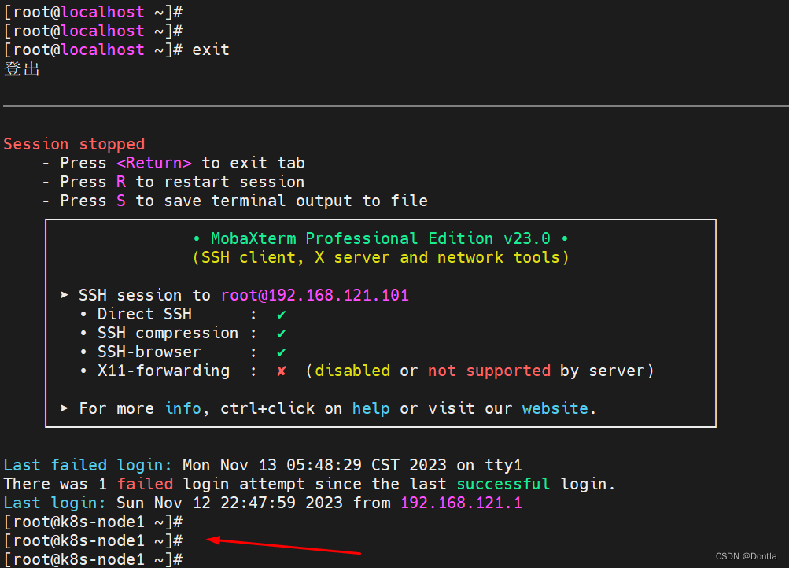
Task: Click the 'exit' command text
Action: [x=211, y=50]
